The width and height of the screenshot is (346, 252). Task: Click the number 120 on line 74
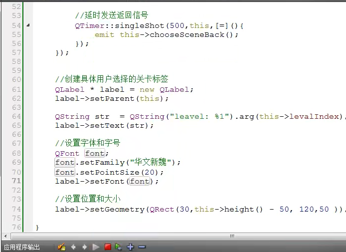307,209
